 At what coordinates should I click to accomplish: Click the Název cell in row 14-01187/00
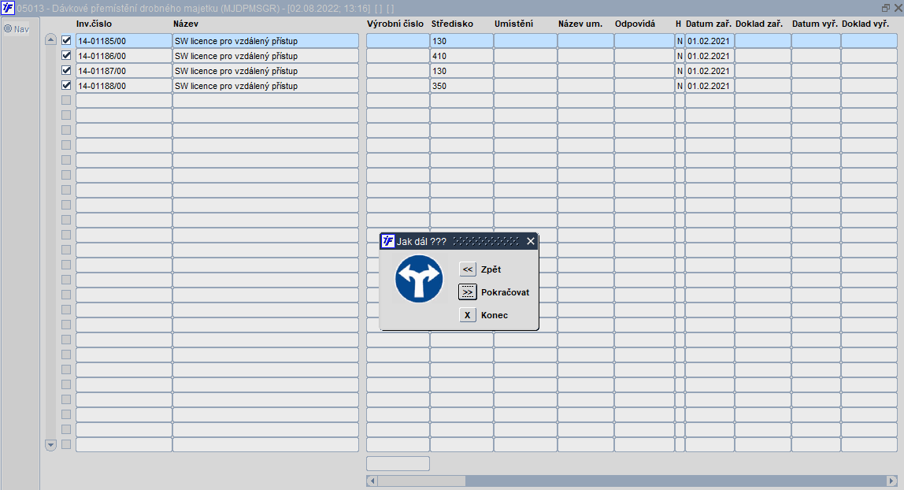[x=266, y=71]
